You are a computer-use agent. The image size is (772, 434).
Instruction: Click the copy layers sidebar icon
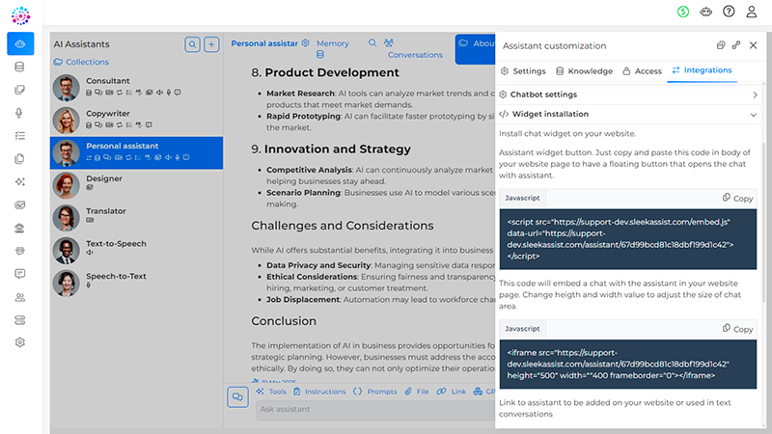click(19, 90)
